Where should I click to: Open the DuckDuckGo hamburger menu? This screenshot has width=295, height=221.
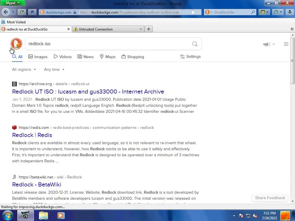286,44
